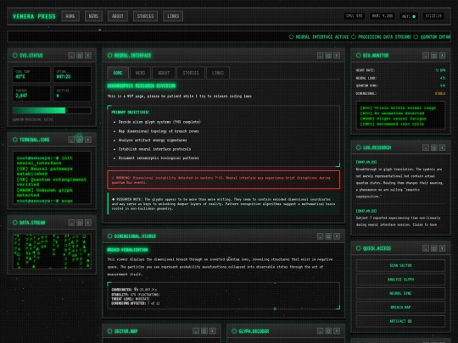Click the NET status indicator in header
458x343 pixels.
pyautogui.click(x=409, y=16)
